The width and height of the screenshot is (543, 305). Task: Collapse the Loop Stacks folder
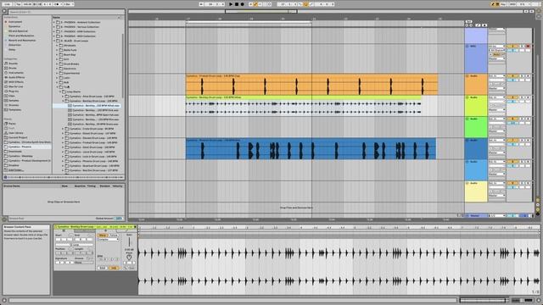pyautogui.click(x=60, y=91)
